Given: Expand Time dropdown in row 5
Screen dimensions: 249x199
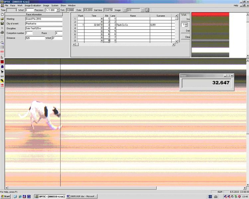Looking at the screenshot, I should [x=102, y=31].
